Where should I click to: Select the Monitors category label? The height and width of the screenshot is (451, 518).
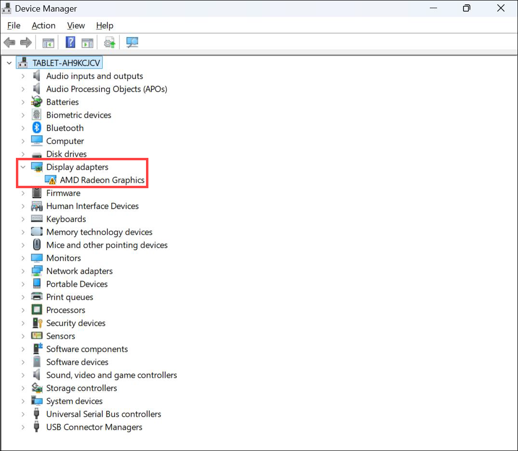[64, 258]
